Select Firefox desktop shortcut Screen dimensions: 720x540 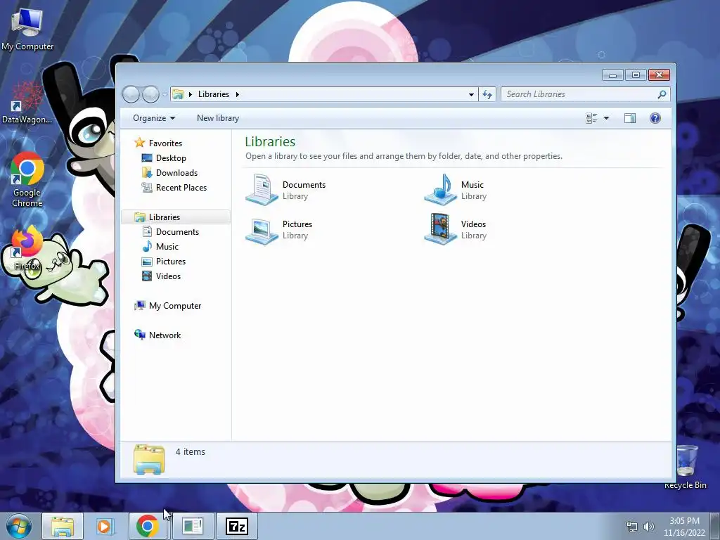coord(27,248)
